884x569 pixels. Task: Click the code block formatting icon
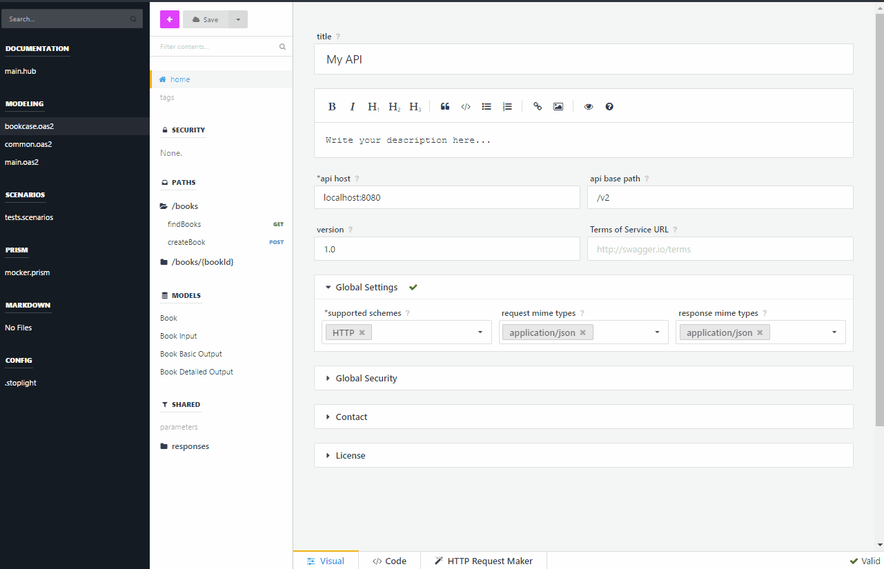pyautogui.click(x=466, y=106)
